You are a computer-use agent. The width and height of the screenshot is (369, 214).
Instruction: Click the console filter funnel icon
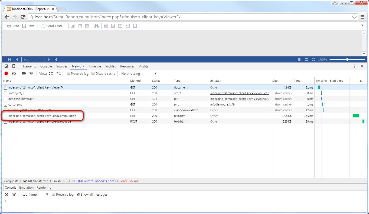pyautogui.click(x=14, y=194)
